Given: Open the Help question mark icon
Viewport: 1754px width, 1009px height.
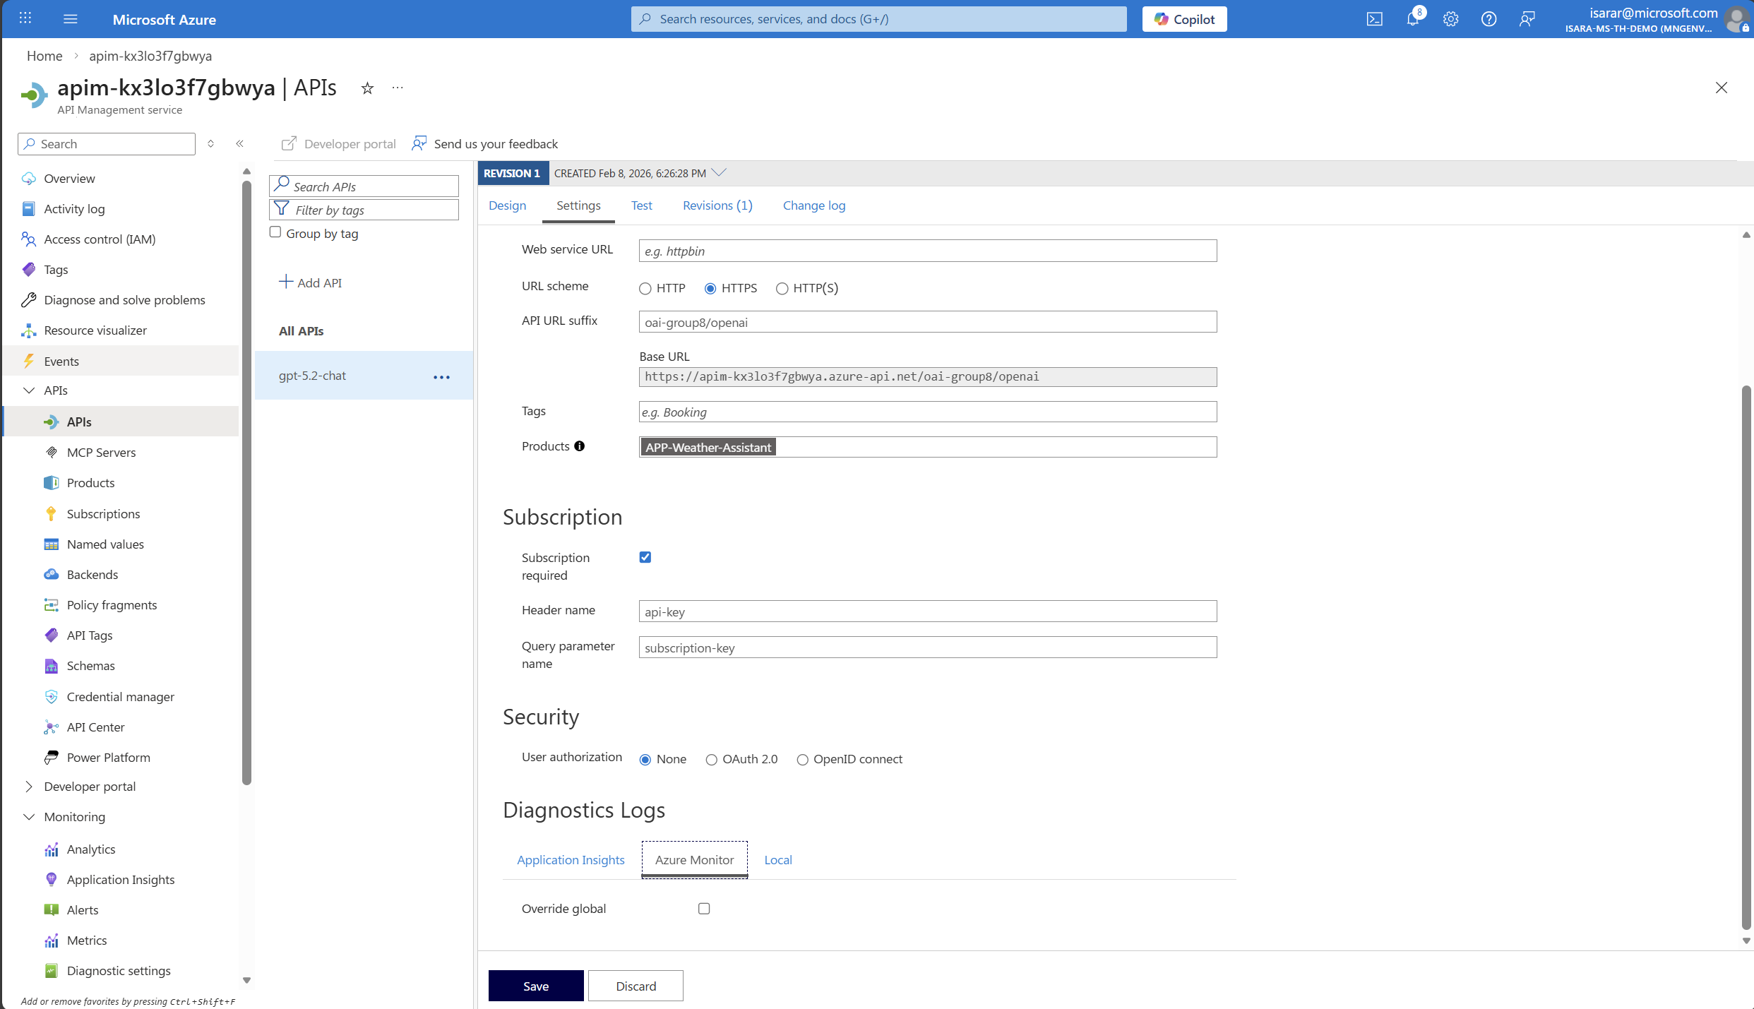Looking at the screenshot, I should click(1488, 19).
